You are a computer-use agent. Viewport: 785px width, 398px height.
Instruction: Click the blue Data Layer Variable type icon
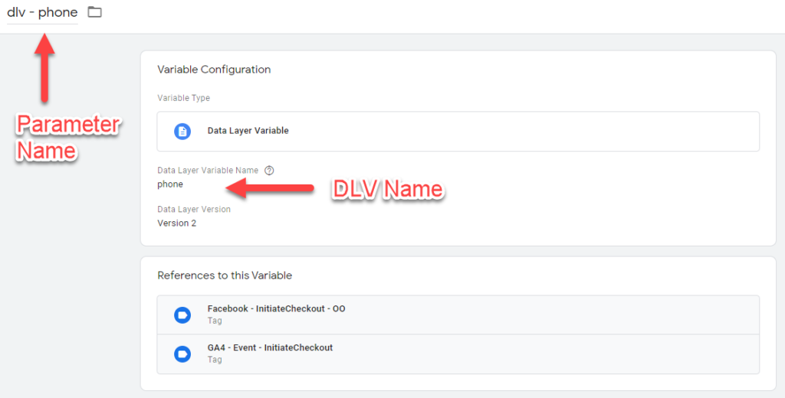[182, 131]
